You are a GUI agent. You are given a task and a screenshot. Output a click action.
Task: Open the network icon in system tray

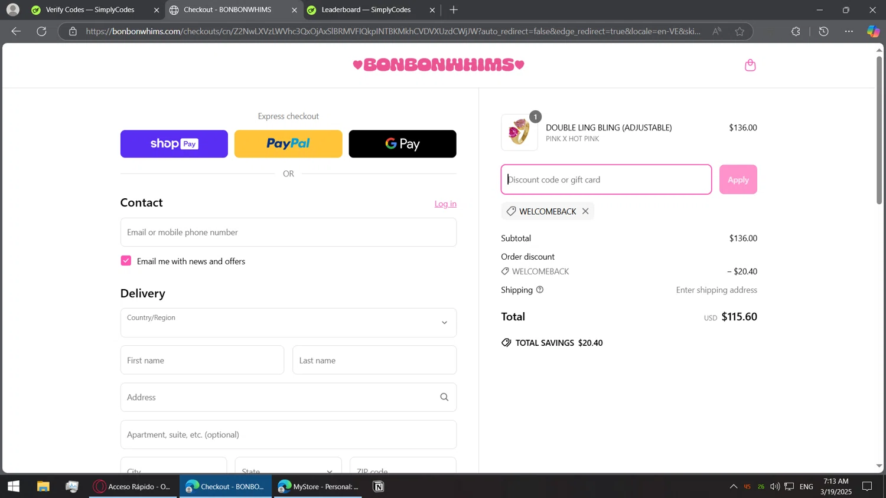click(x=789, y=486)
